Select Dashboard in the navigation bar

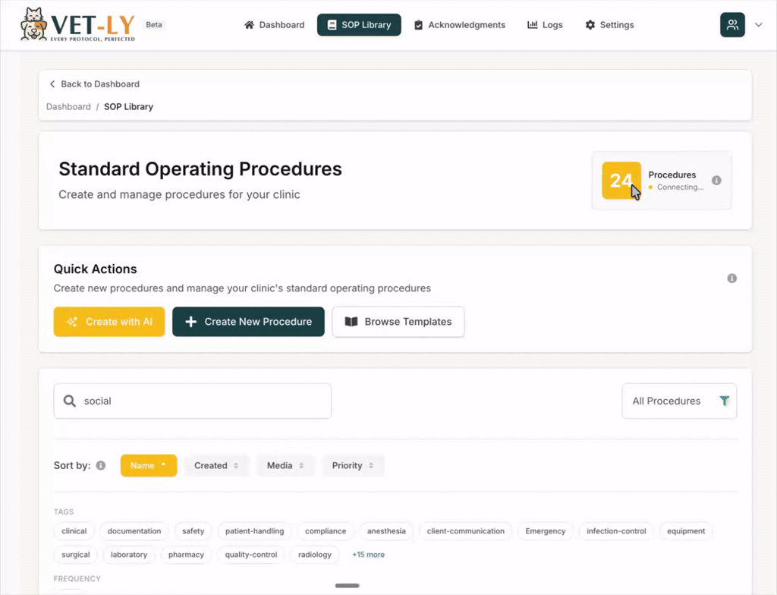click(x=274, y=24)
